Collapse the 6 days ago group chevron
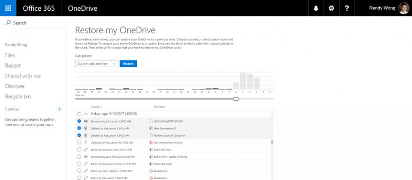 pos(86,114)
